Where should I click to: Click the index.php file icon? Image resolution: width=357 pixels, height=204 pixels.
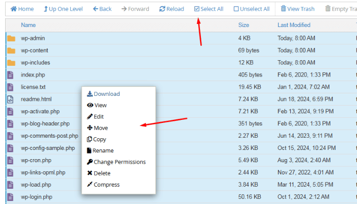click(10, 75)
